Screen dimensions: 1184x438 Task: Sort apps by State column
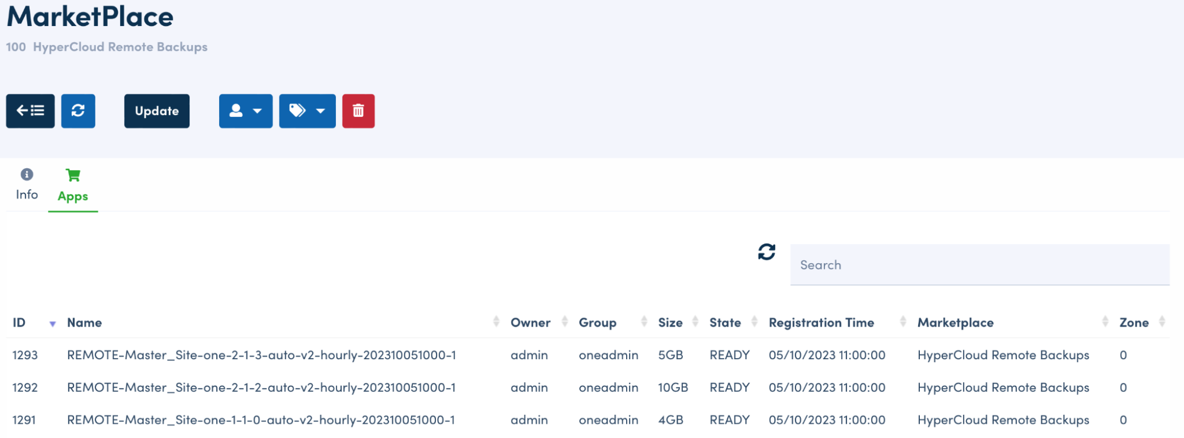point(725,322)
